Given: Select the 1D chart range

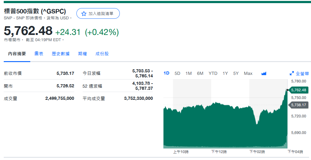Looking at the screenshot, I should click(x=166, y=73).
